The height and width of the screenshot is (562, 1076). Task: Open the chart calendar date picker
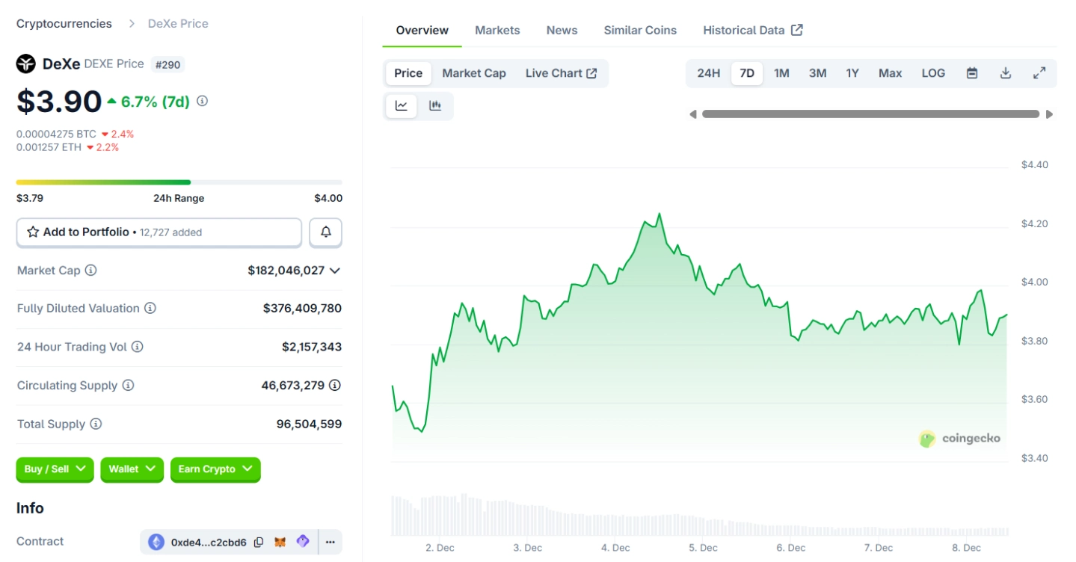pyautogui.click(x=972, y=73)
